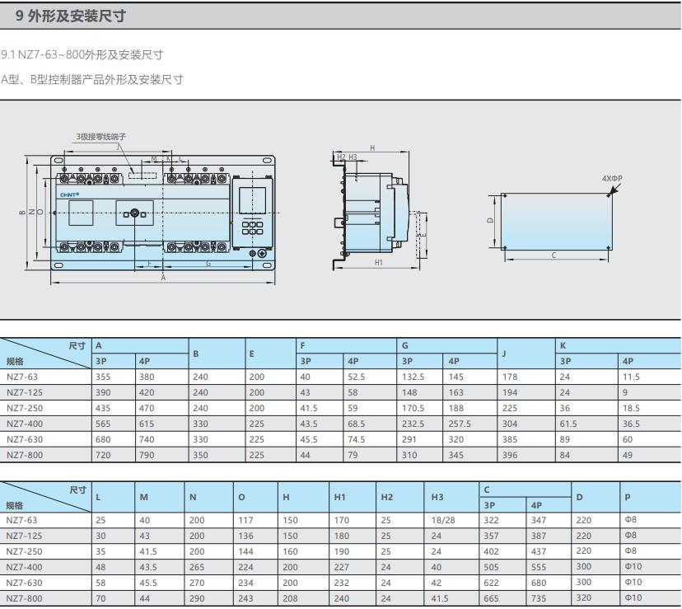Click the "NZ7-400" row label in the first table
Screen dimensions: 682x609
25,424
